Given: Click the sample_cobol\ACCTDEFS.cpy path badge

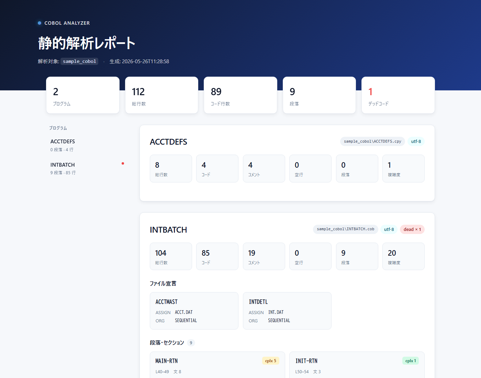Looking at the screenshot, I should [x=372, y=141].
